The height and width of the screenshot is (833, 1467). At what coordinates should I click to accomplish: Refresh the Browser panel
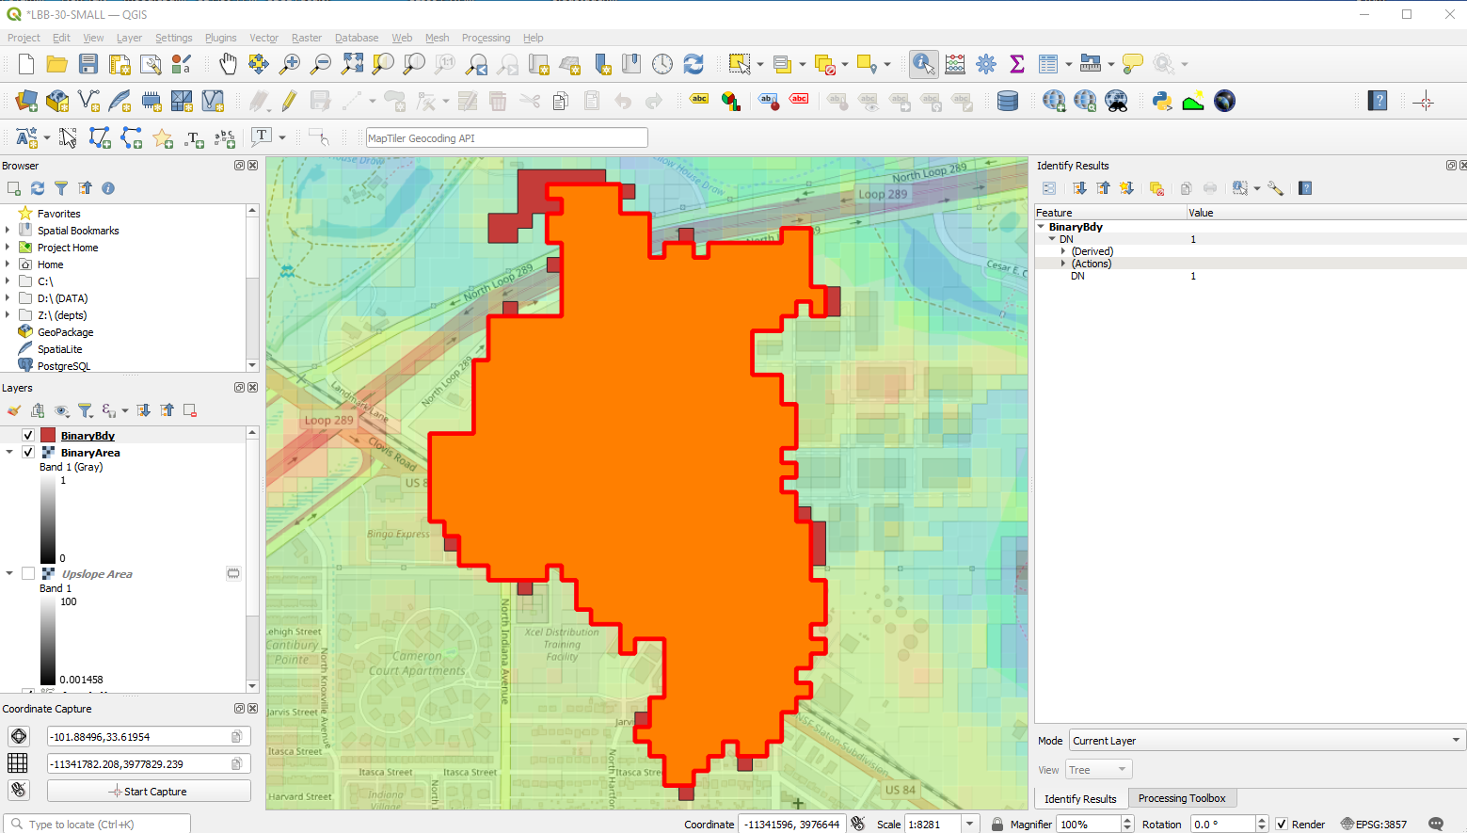[38, 188]
